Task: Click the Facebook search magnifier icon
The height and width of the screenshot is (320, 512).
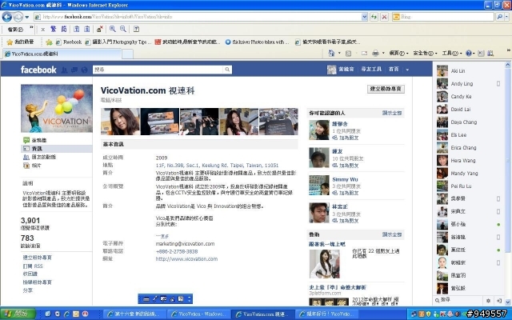Action: pyautogui.click(x=227, y=70)
